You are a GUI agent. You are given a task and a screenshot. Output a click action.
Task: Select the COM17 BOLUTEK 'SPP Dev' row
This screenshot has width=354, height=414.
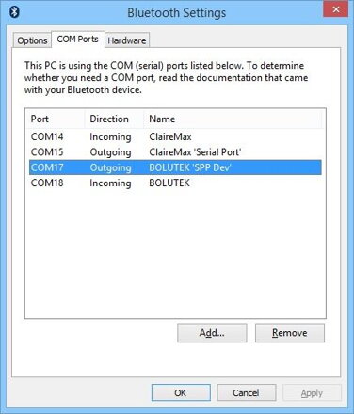[175, 167]
